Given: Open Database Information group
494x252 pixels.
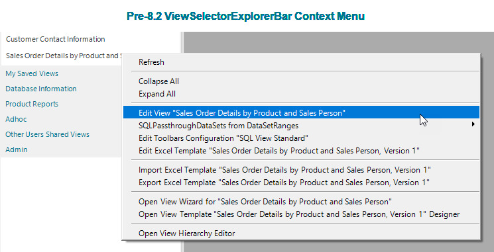Looking at the screenshot, I should click(x=41, y=89).
